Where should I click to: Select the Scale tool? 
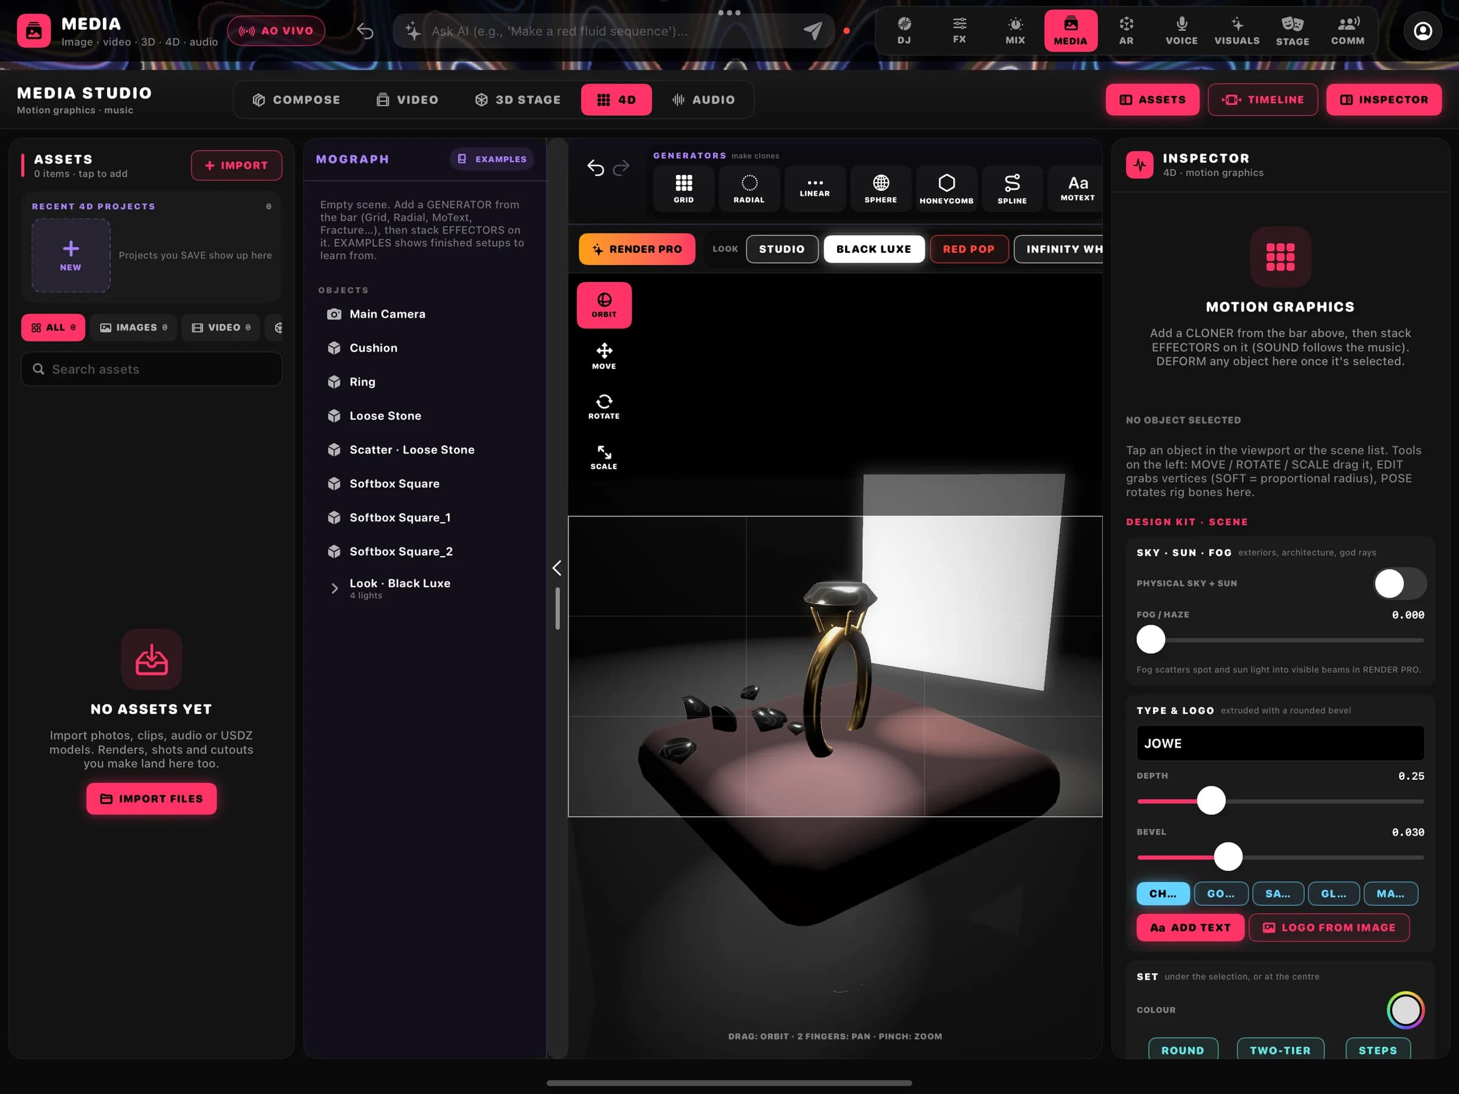click(604, 456)
